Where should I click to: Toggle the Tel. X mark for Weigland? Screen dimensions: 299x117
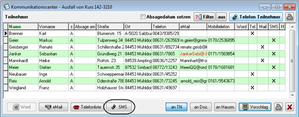tap(253, 88)
